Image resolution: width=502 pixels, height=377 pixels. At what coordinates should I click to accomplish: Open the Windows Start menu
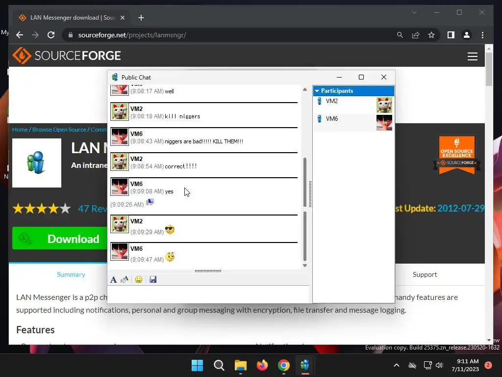tap(197, 365)
